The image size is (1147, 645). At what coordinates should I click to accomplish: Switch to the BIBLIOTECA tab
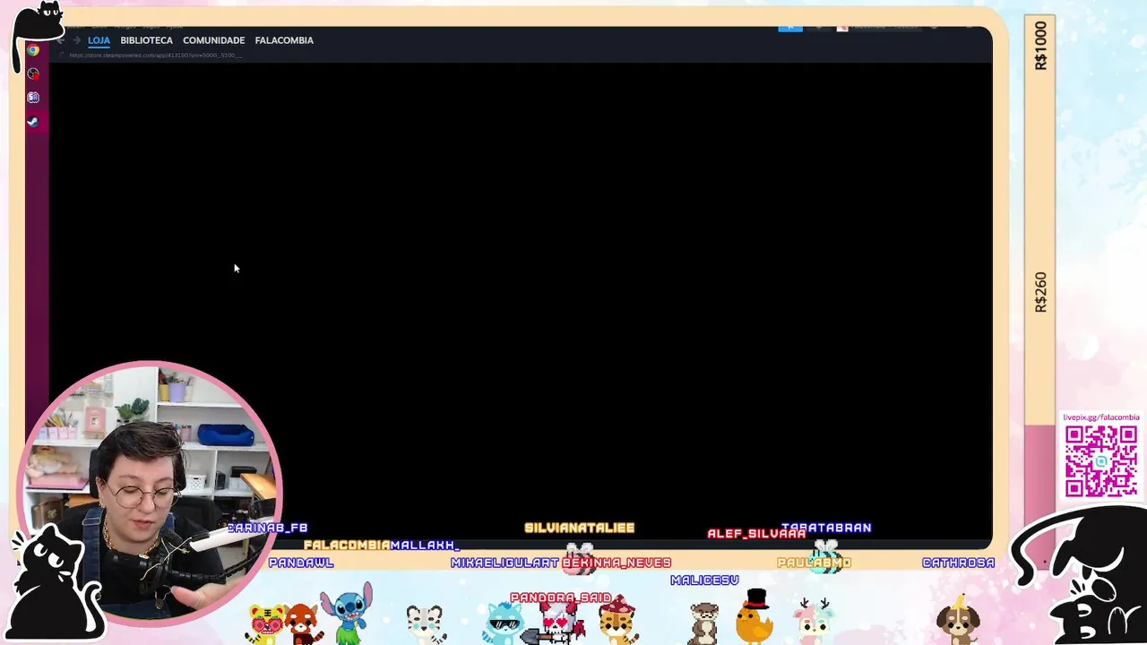pos(146,40)
